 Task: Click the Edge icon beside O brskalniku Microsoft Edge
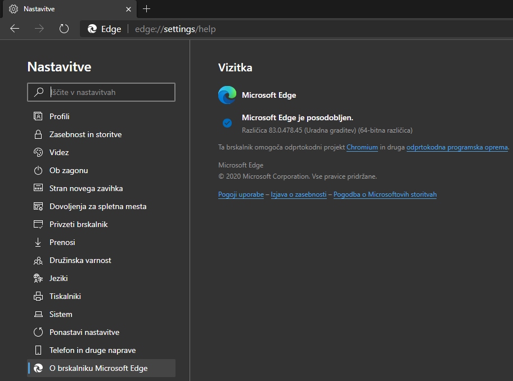[38, 368]
